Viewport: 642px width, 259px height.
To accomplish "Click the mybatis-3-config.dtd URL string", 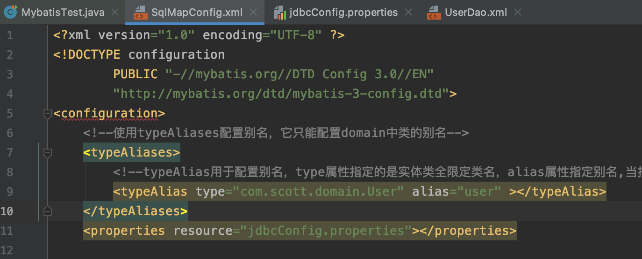I will point(281,94).
